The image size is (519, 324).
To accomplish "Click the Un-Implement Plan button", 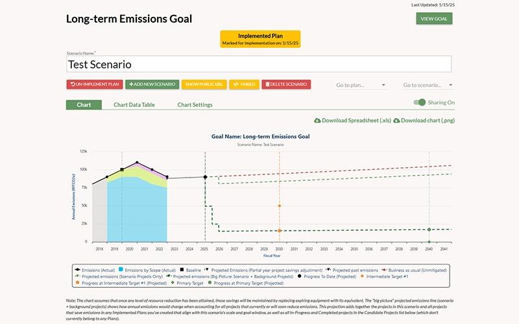I will click(x=95, y=84).
